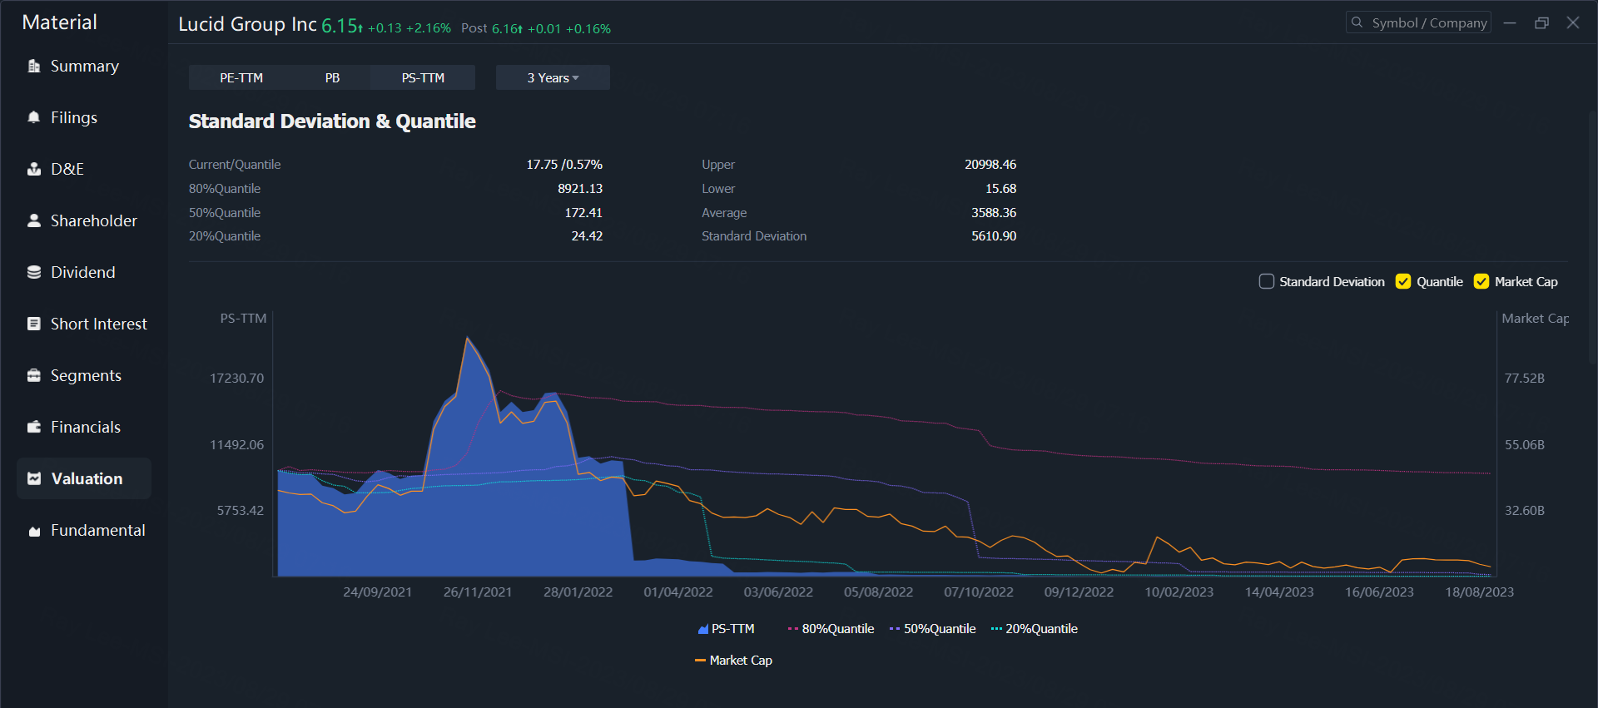Click the Dividend coins icon
Image resolution: width=1598 pixels, height=708 pixels.
tap(34, 272)
